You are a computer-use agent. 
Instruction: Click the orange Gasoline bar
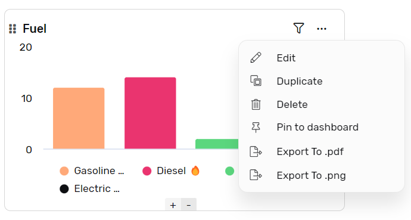point(79,118)
